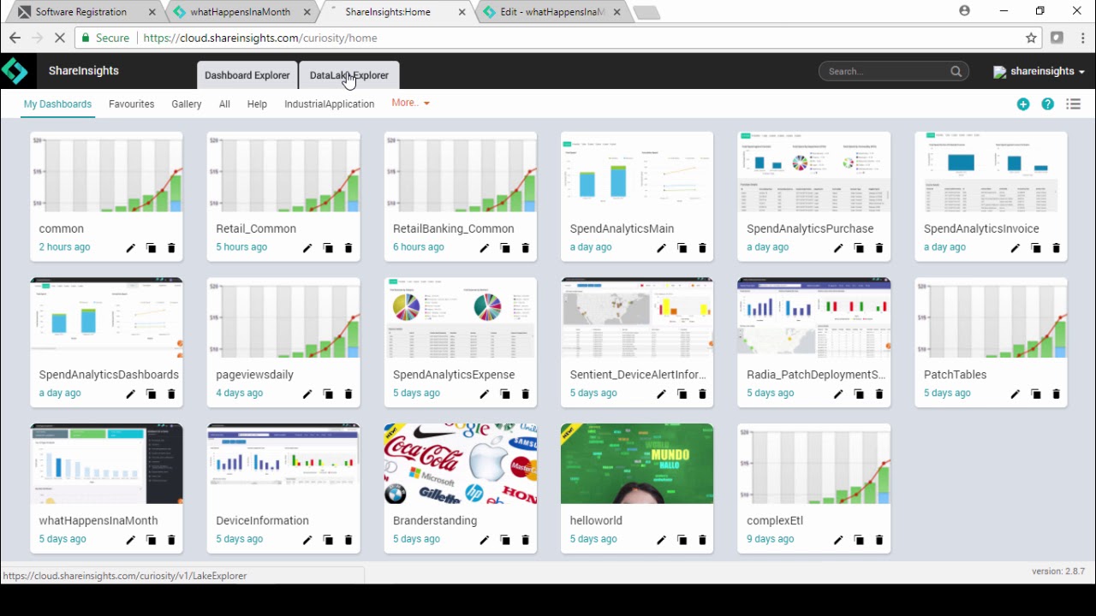Click the '2 hours ago' timestamp on common
The width and height of the screenshot is (1096, 616).
64,247
